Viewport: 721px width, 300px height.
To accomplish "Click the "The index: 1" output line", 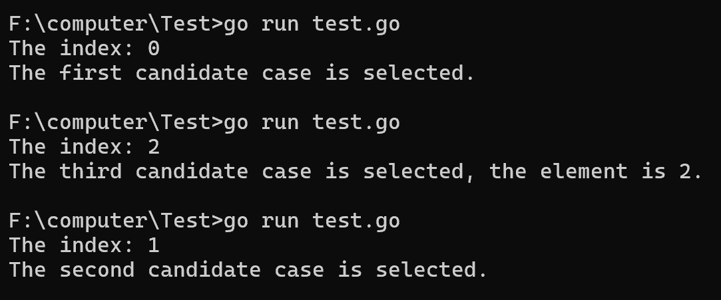I will click(x=84, y=245).
